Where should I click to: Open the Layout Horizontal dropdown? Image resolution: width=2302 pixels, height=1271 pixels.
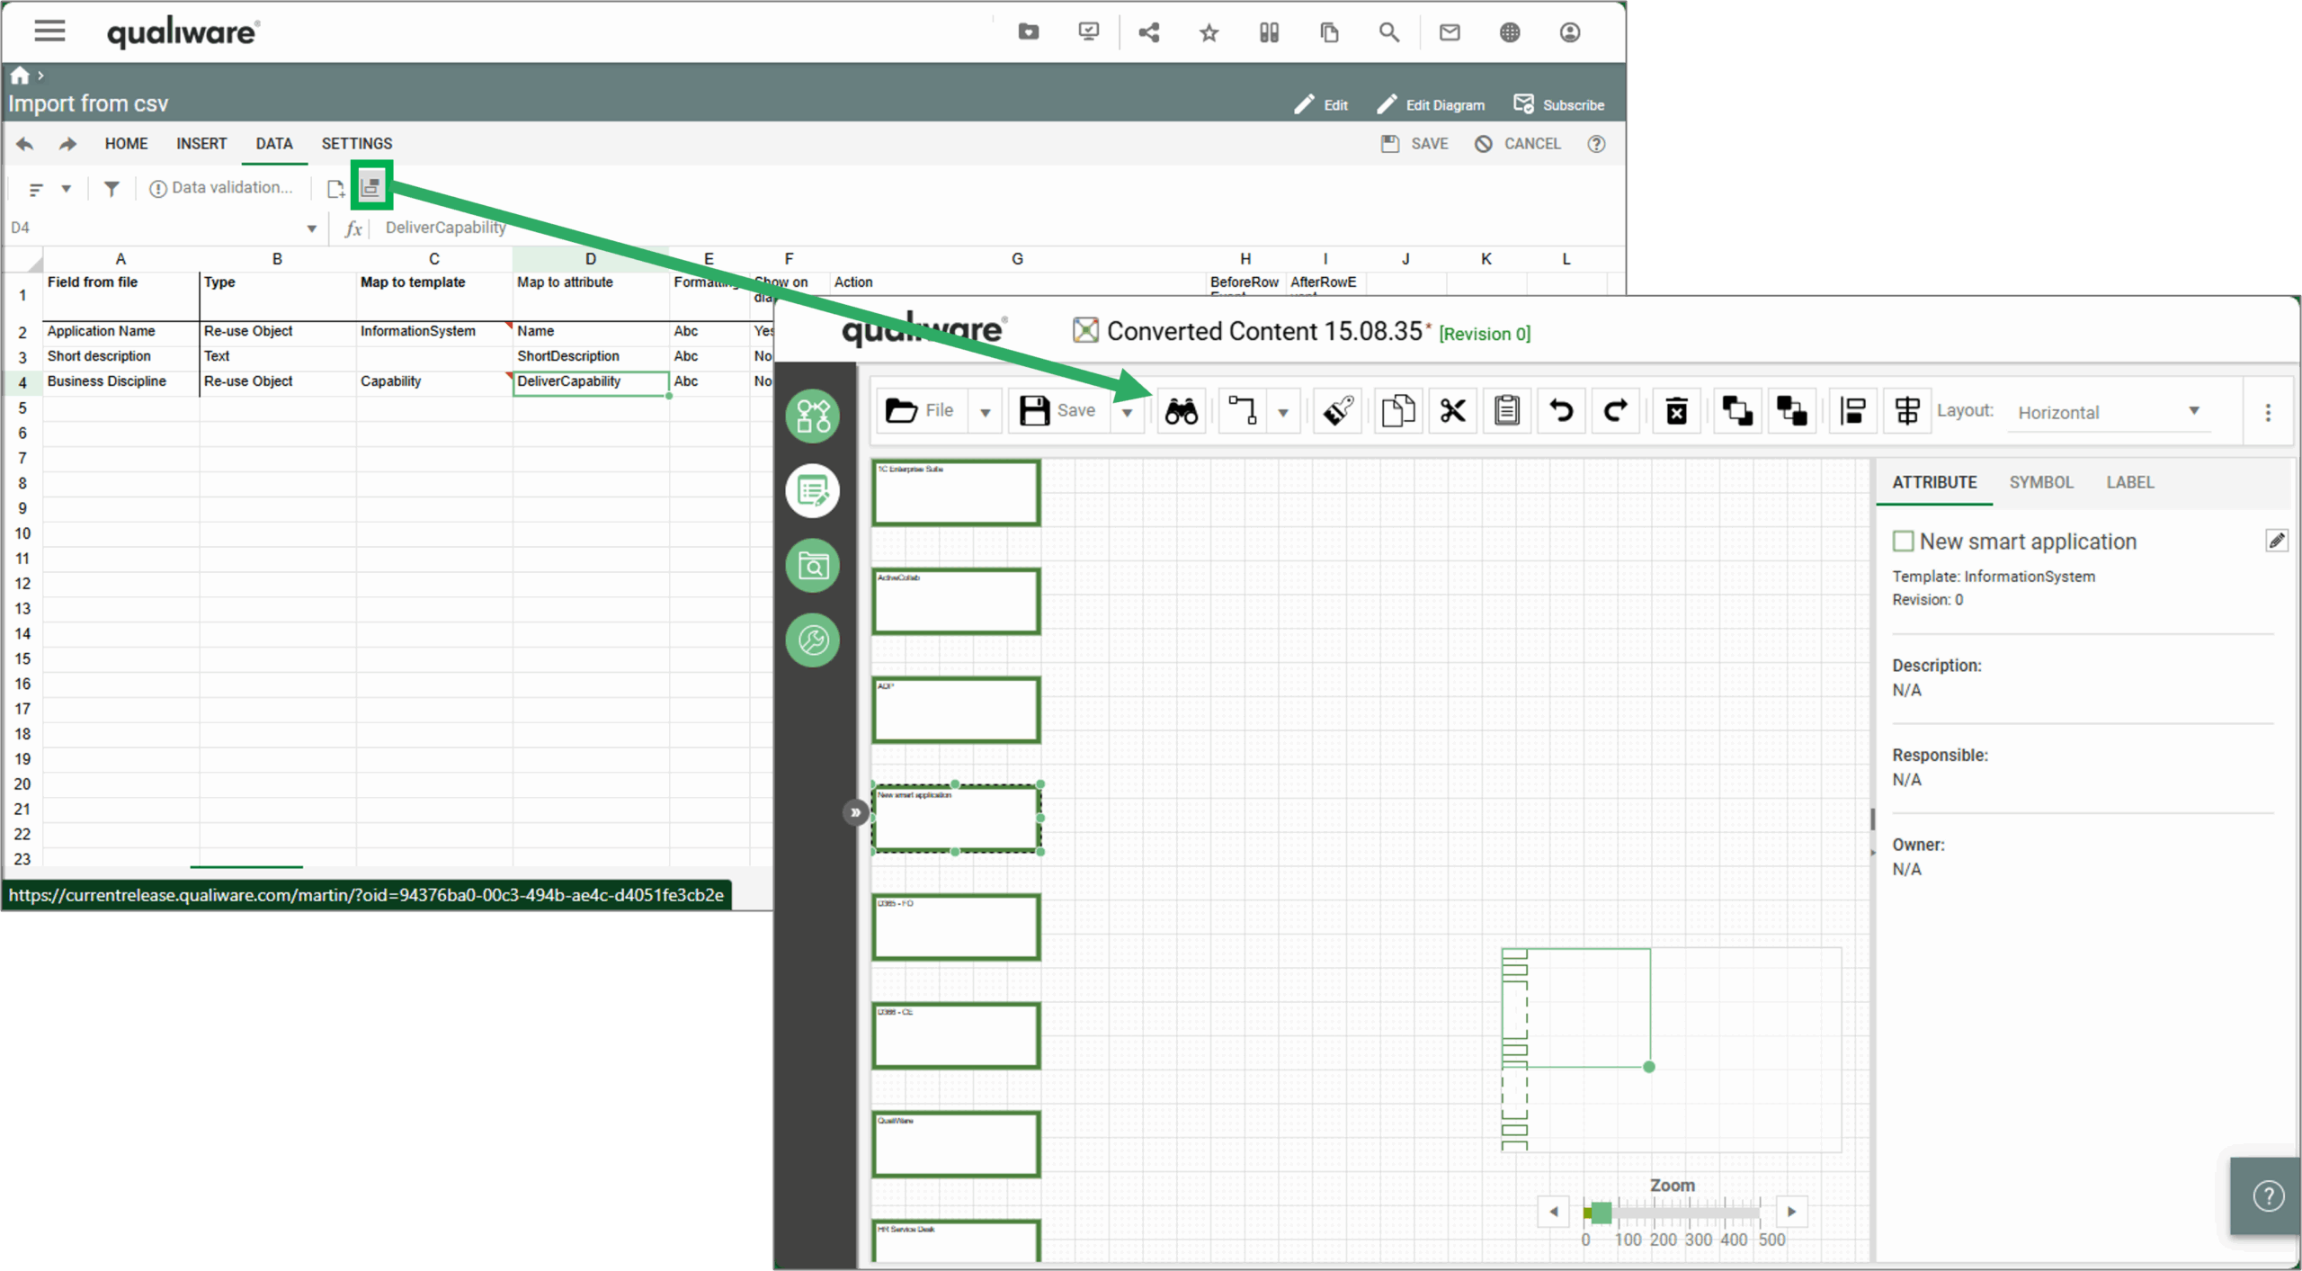2110,412
